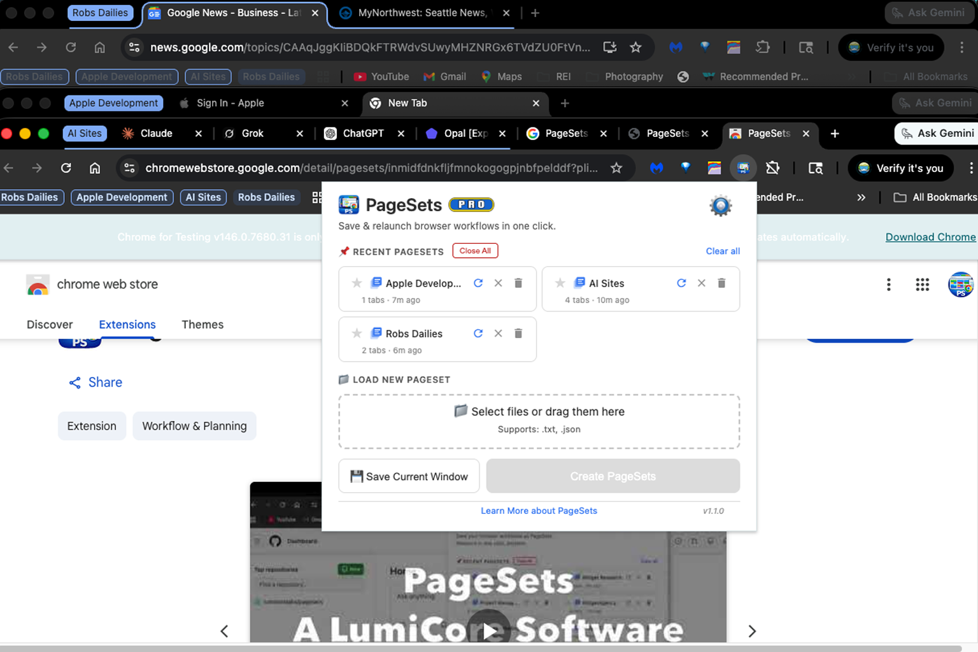This screenshot has height=652, width=978.
Task: Close the ChatGPT tab
Action: 400,133
